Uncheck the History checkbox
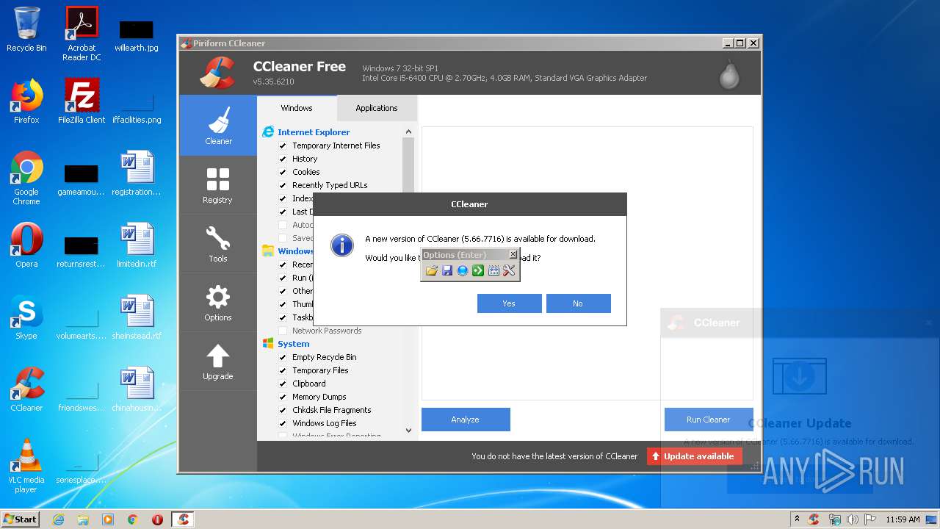This screenshot has height=529, width=940. (283, 159)
